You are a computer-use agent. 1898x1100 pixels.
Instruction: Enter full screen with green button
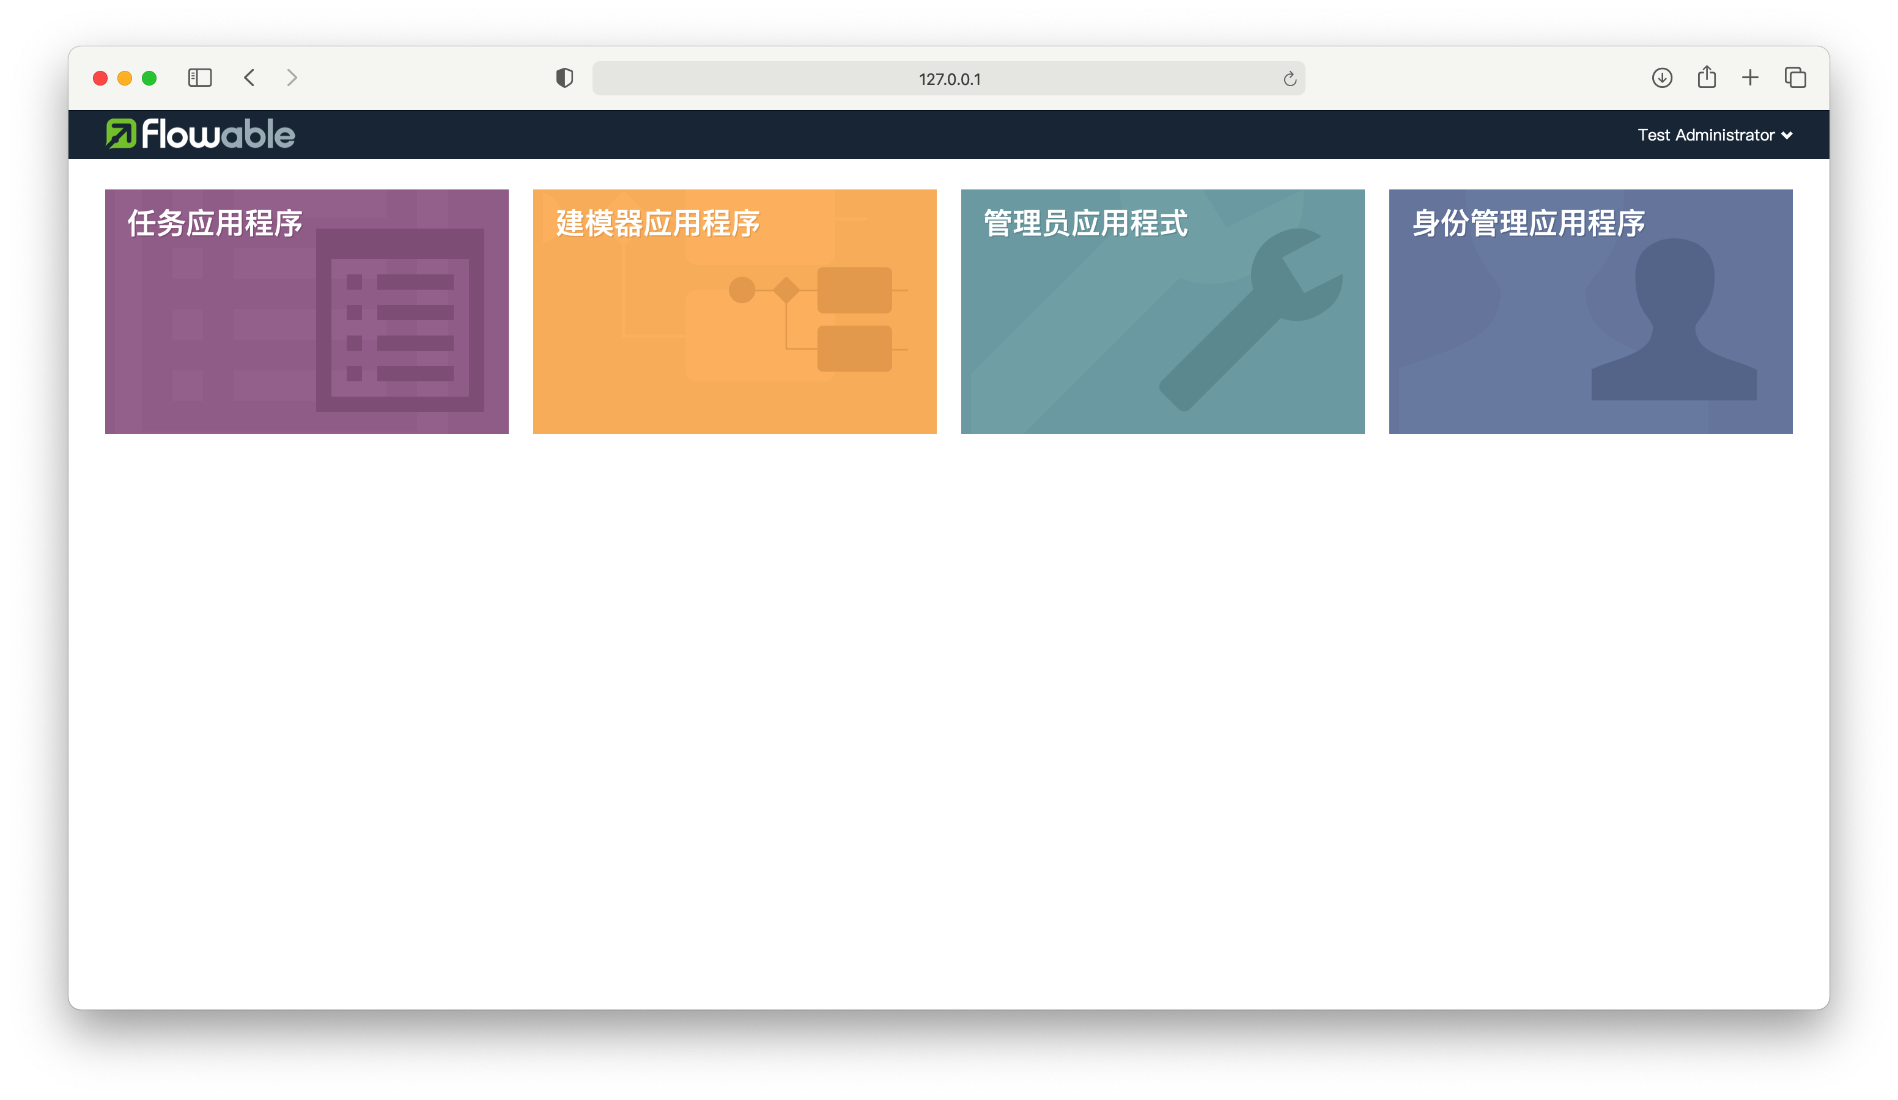pyautogui.click(x=149, y=78)
